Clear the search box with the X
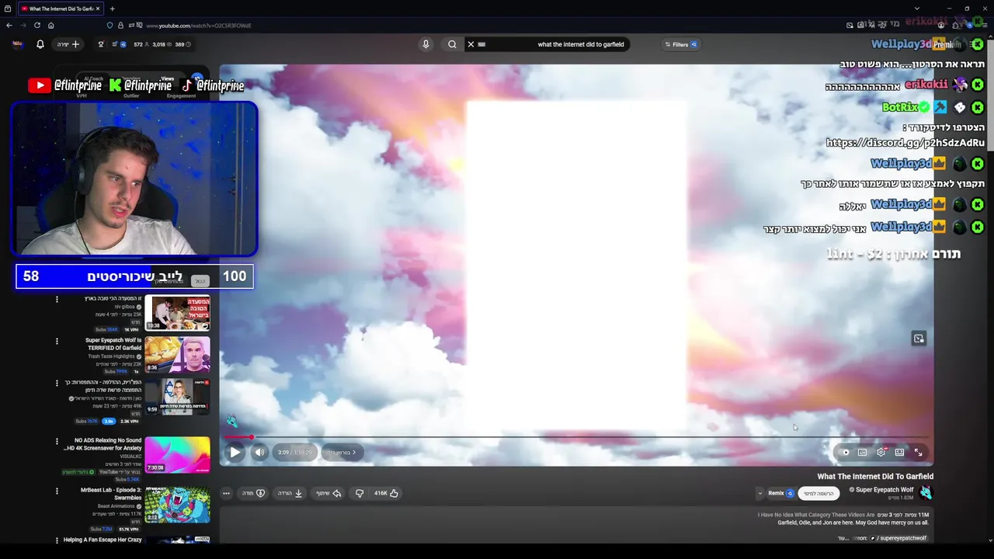Viewport: 994px width, 559px height. 471,44
